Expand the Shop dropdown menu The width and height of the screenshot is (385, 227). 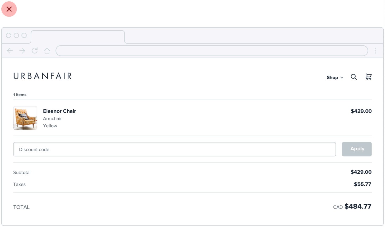coord(332,77)
